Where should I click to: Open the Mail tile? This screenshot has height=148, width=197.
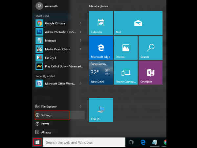[138, 23]
